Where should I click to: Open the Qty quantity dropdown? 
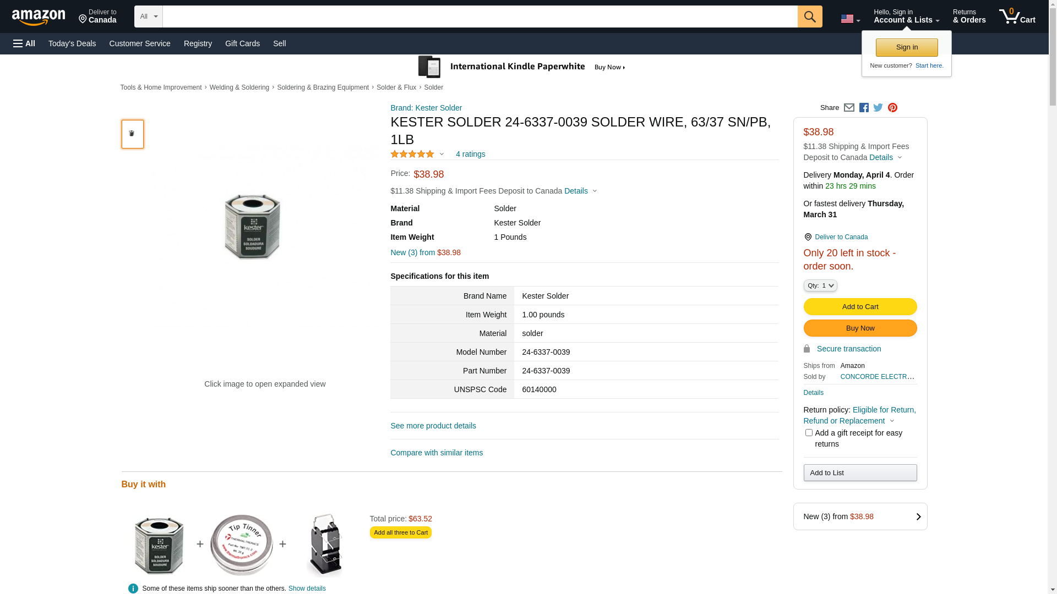(x=820, y=285)
